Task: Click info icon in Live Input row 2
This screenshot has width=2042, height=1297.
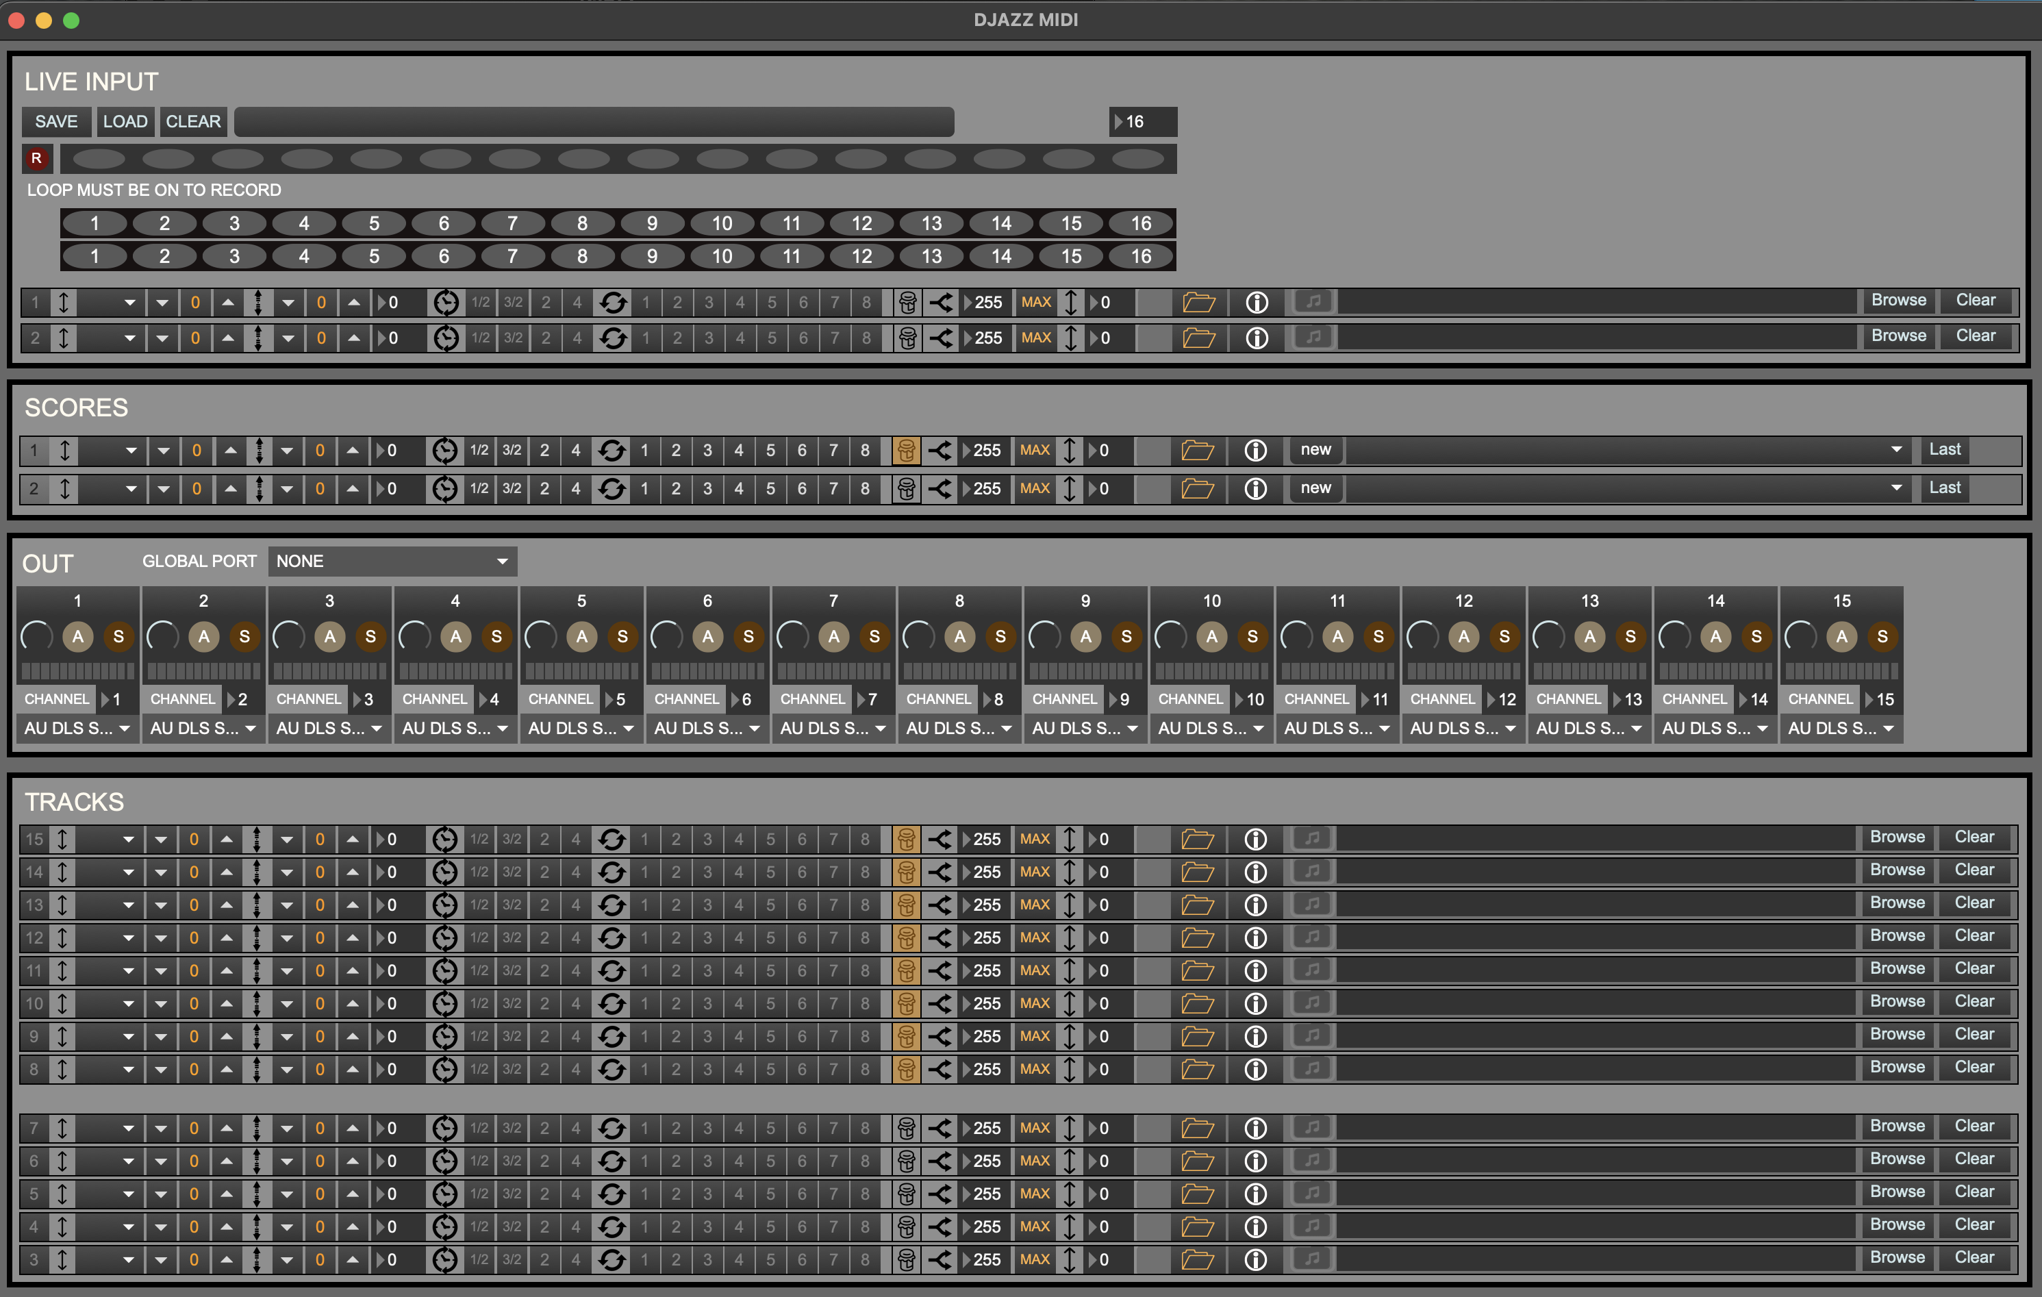Action: [x=1257, y=338]
